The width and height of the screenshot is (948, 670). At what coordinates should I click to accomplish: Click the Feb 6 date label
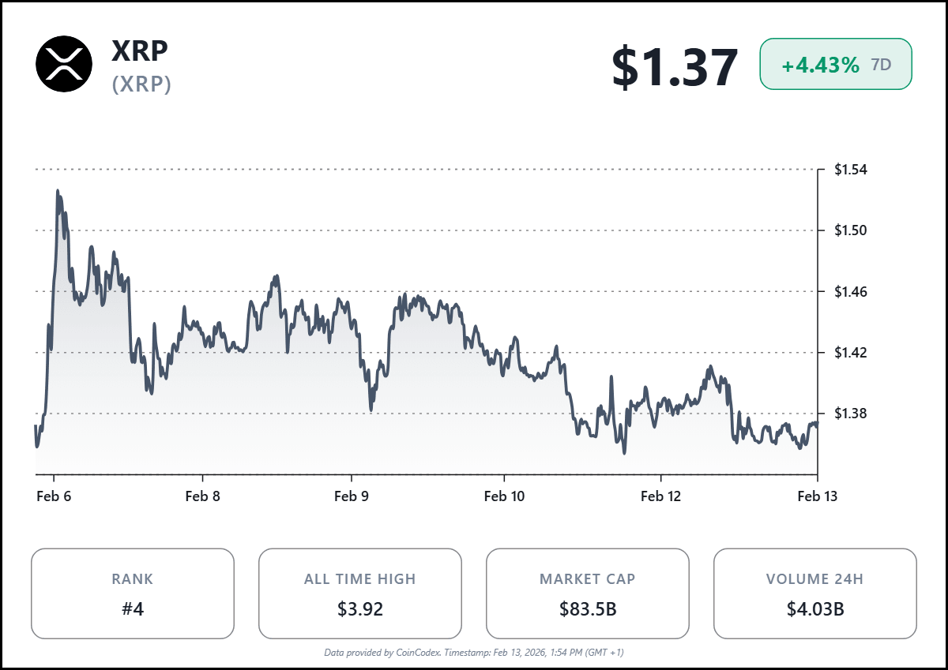pos(54,496)
